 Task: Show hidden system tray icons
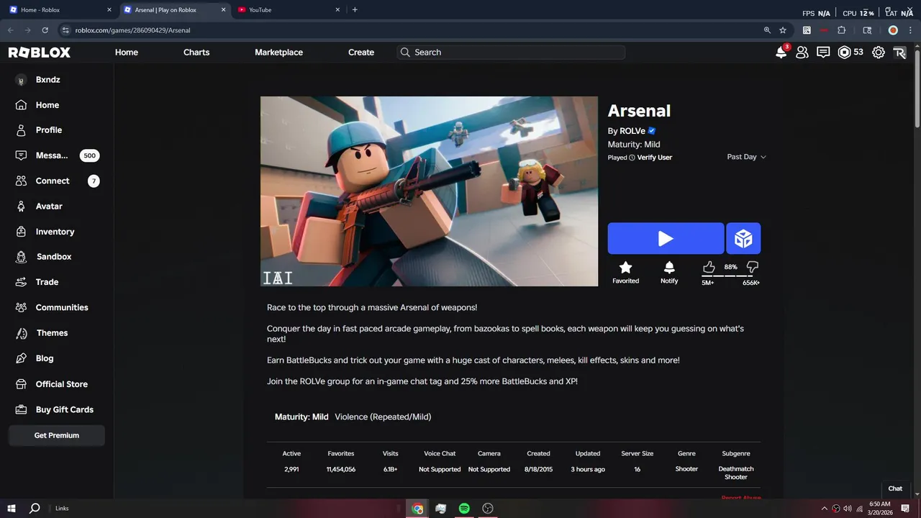[x=825, y=509]
